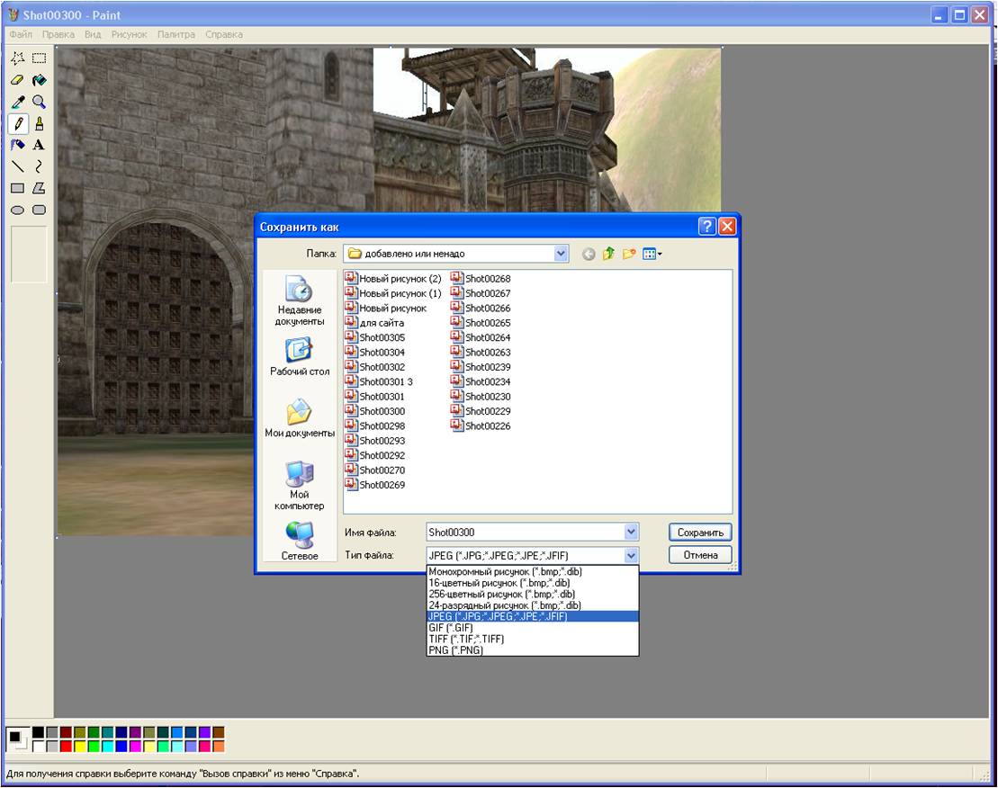Select file Shot00300 in the list

pos(375,411)
